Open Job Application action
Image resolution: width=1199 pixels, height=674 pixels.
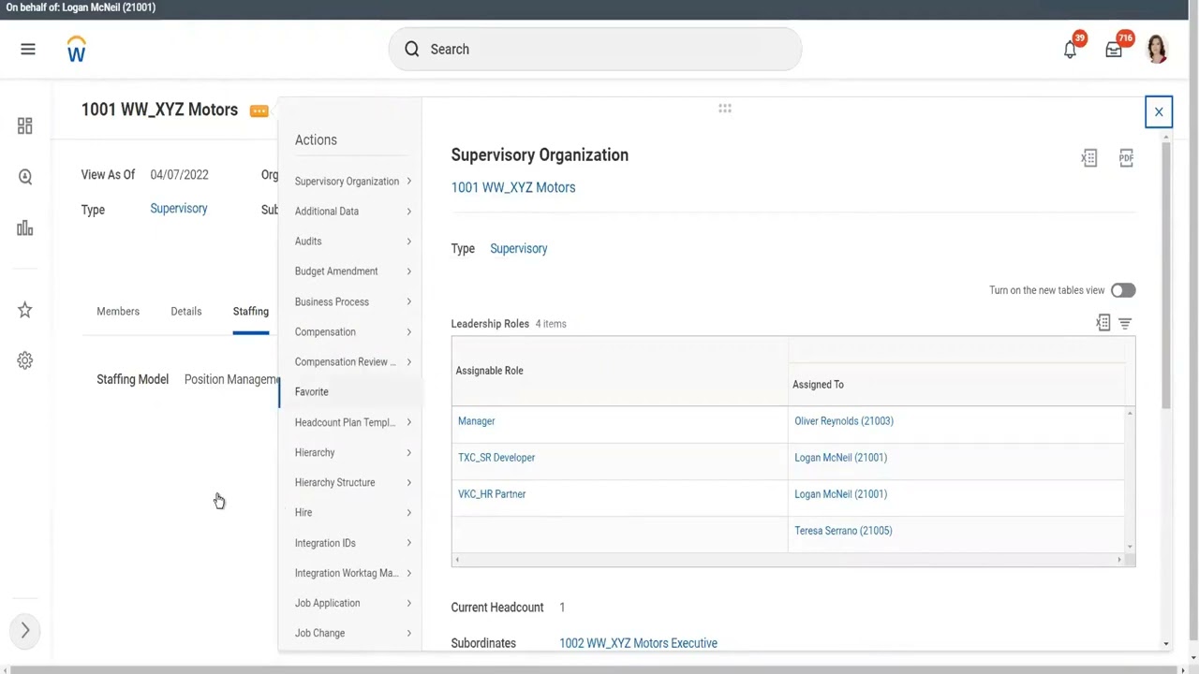[352, 604]
